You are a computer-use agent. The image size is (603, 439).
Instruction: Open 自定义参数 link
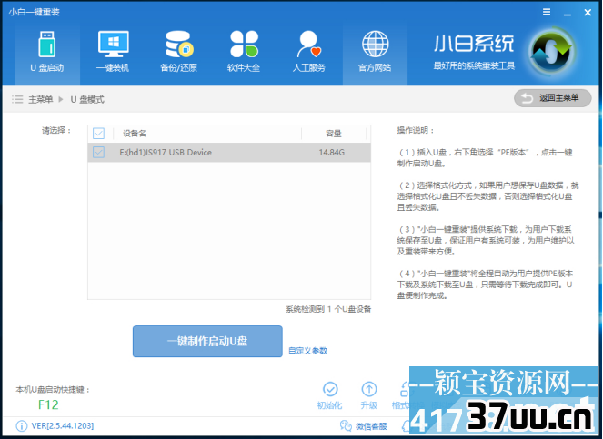pos(308,351)
